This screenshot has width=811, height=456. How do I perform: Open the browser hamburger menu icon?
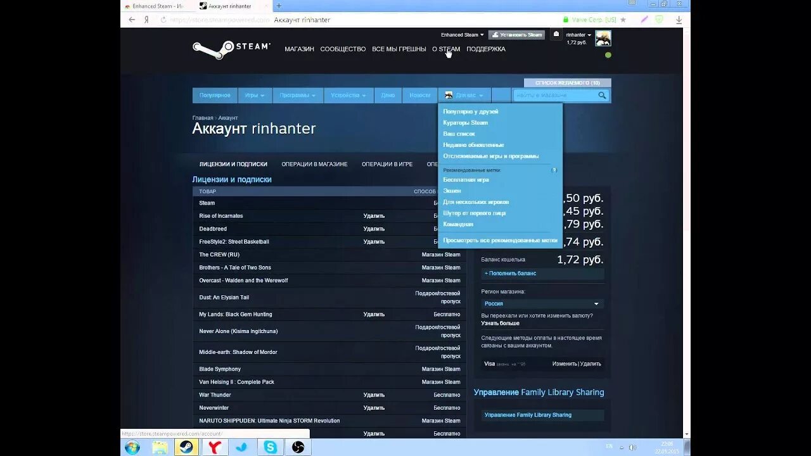pyautogui.click(x=632, y=3)
